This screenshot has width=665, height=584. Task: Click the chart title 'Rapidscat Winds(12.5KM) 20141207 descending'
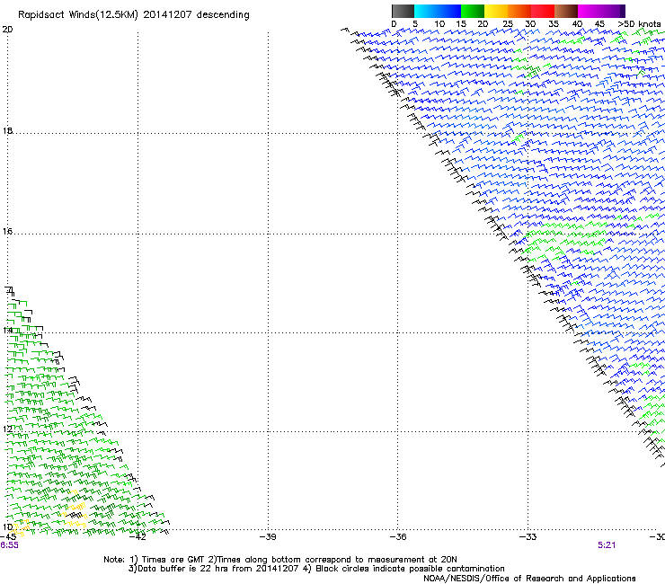(134, 15)
